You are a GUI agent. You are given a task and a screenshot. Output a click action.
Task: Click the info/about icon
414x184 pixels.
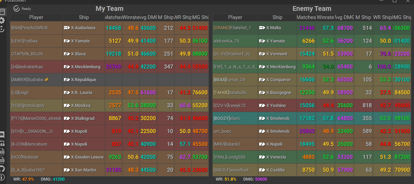coord(2,177)
